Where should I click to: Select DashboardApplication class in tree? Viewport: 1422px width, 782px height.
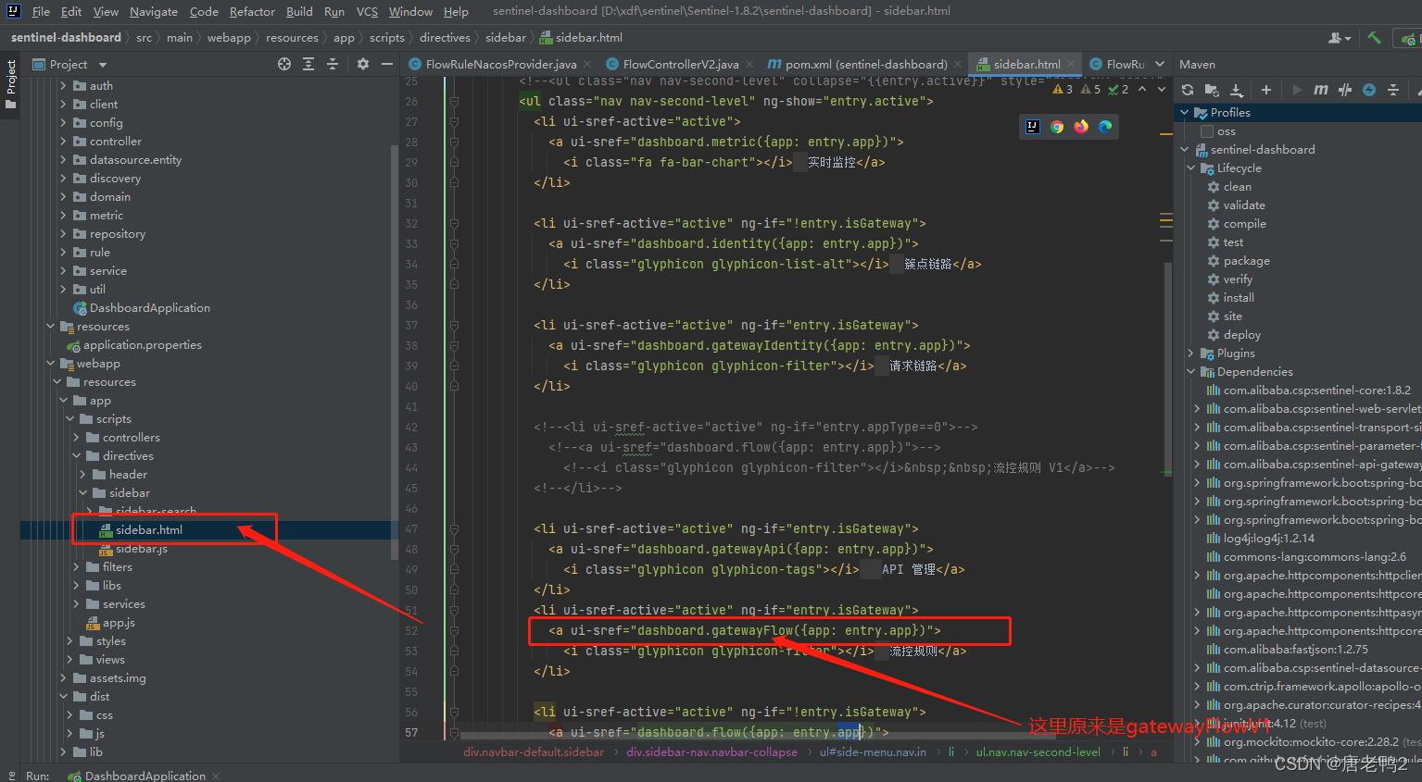(149, 308)
